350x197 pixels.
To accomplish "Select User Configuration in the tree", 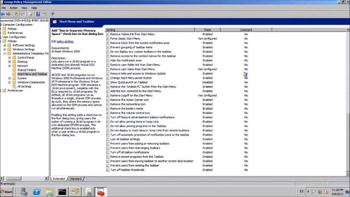I will (14, 37).
